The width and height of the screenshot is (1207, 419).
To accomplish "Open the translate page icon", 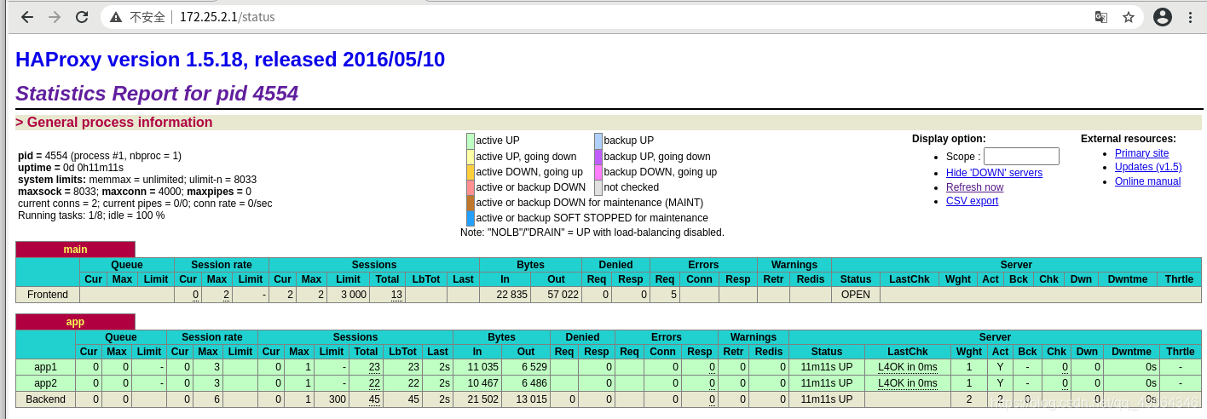I will pos(1101,17).
